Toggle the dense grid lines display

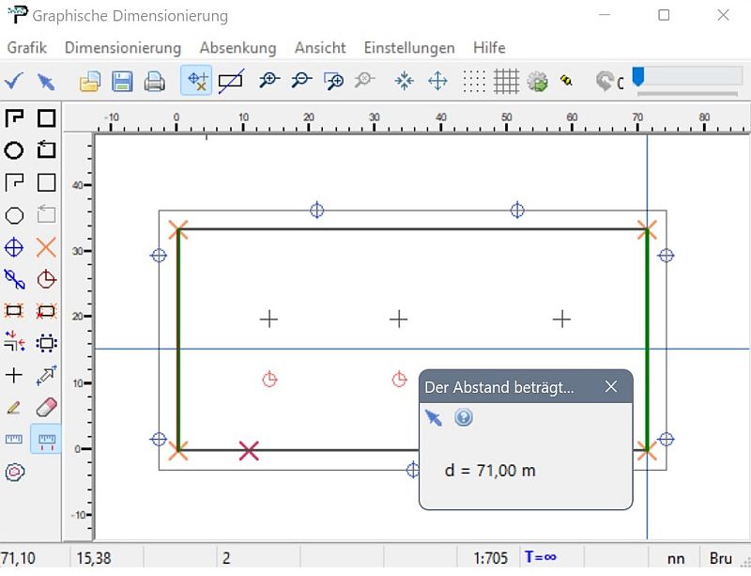click(x=507, y=82)
